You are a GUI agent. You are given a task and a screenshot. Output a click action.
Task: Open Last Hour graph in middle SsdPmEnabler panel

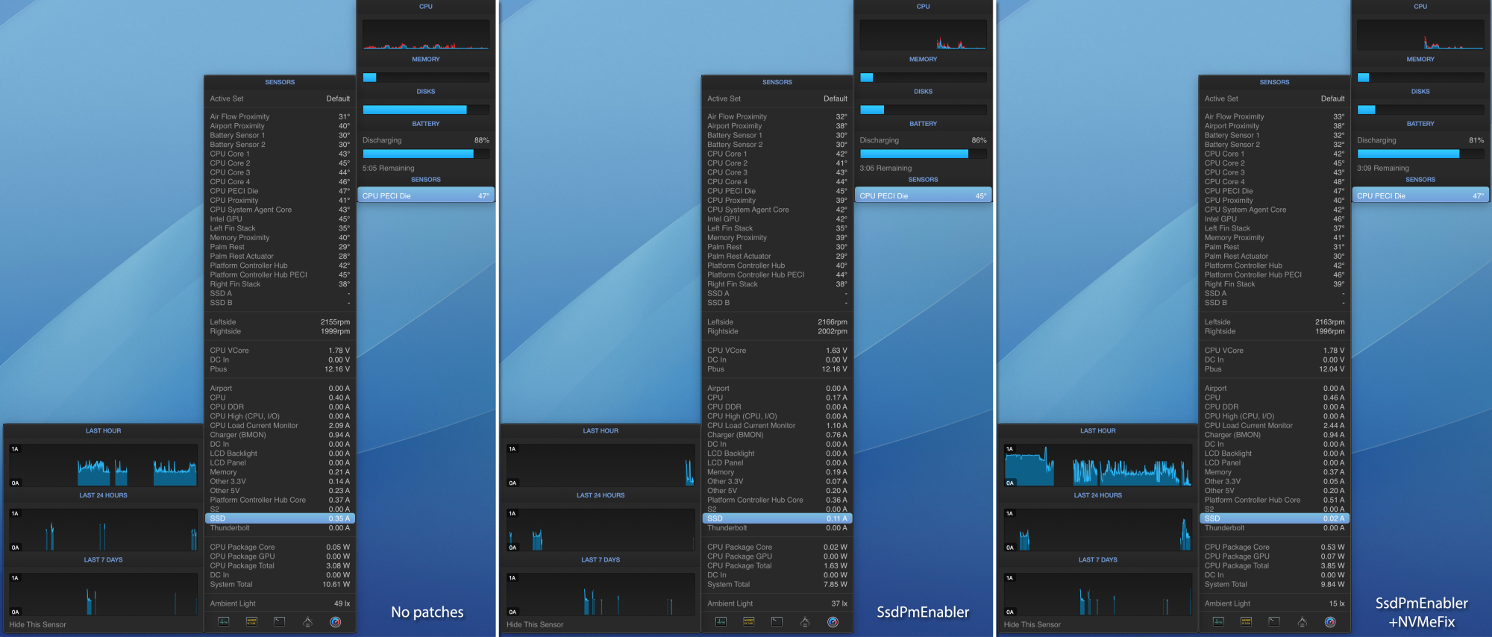coord(601,465)
